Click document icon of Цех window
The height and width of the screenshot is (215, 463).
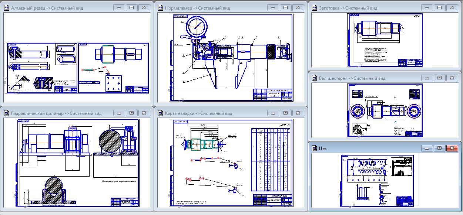[x=314, y=148]
